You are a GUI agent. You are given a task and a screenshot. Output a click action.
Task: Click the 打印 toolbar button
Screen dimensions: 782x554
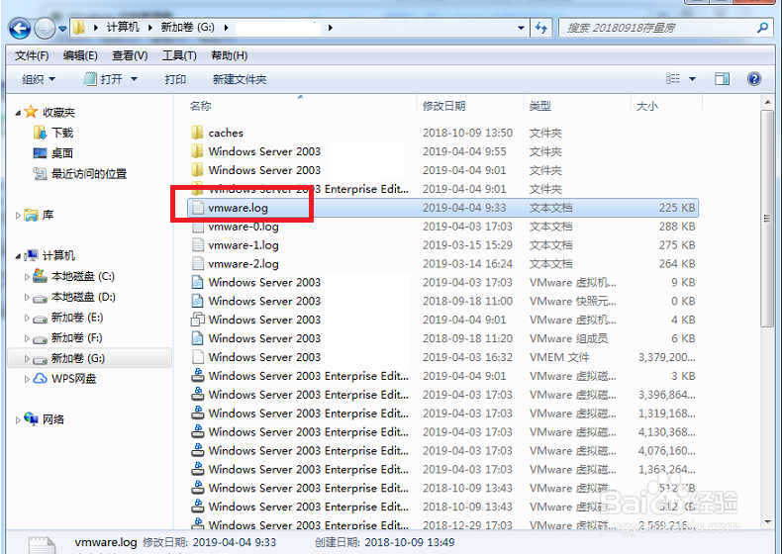pos(175,79)
